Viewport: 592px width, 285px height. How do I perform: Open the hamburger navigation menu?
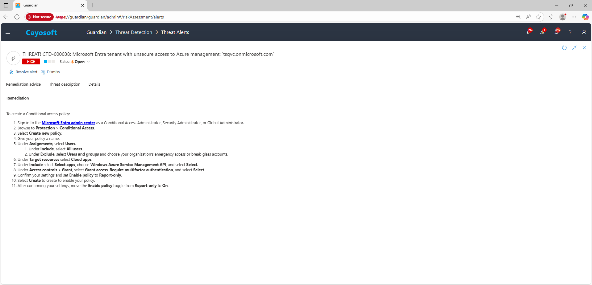click(x=8, y=32)
